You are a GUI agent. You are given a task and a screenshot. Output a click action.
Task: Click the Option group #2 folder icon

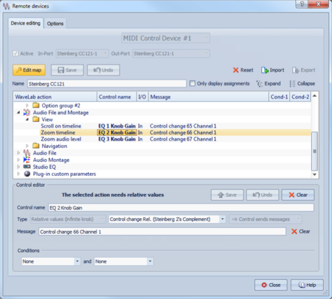click(36, 105)
